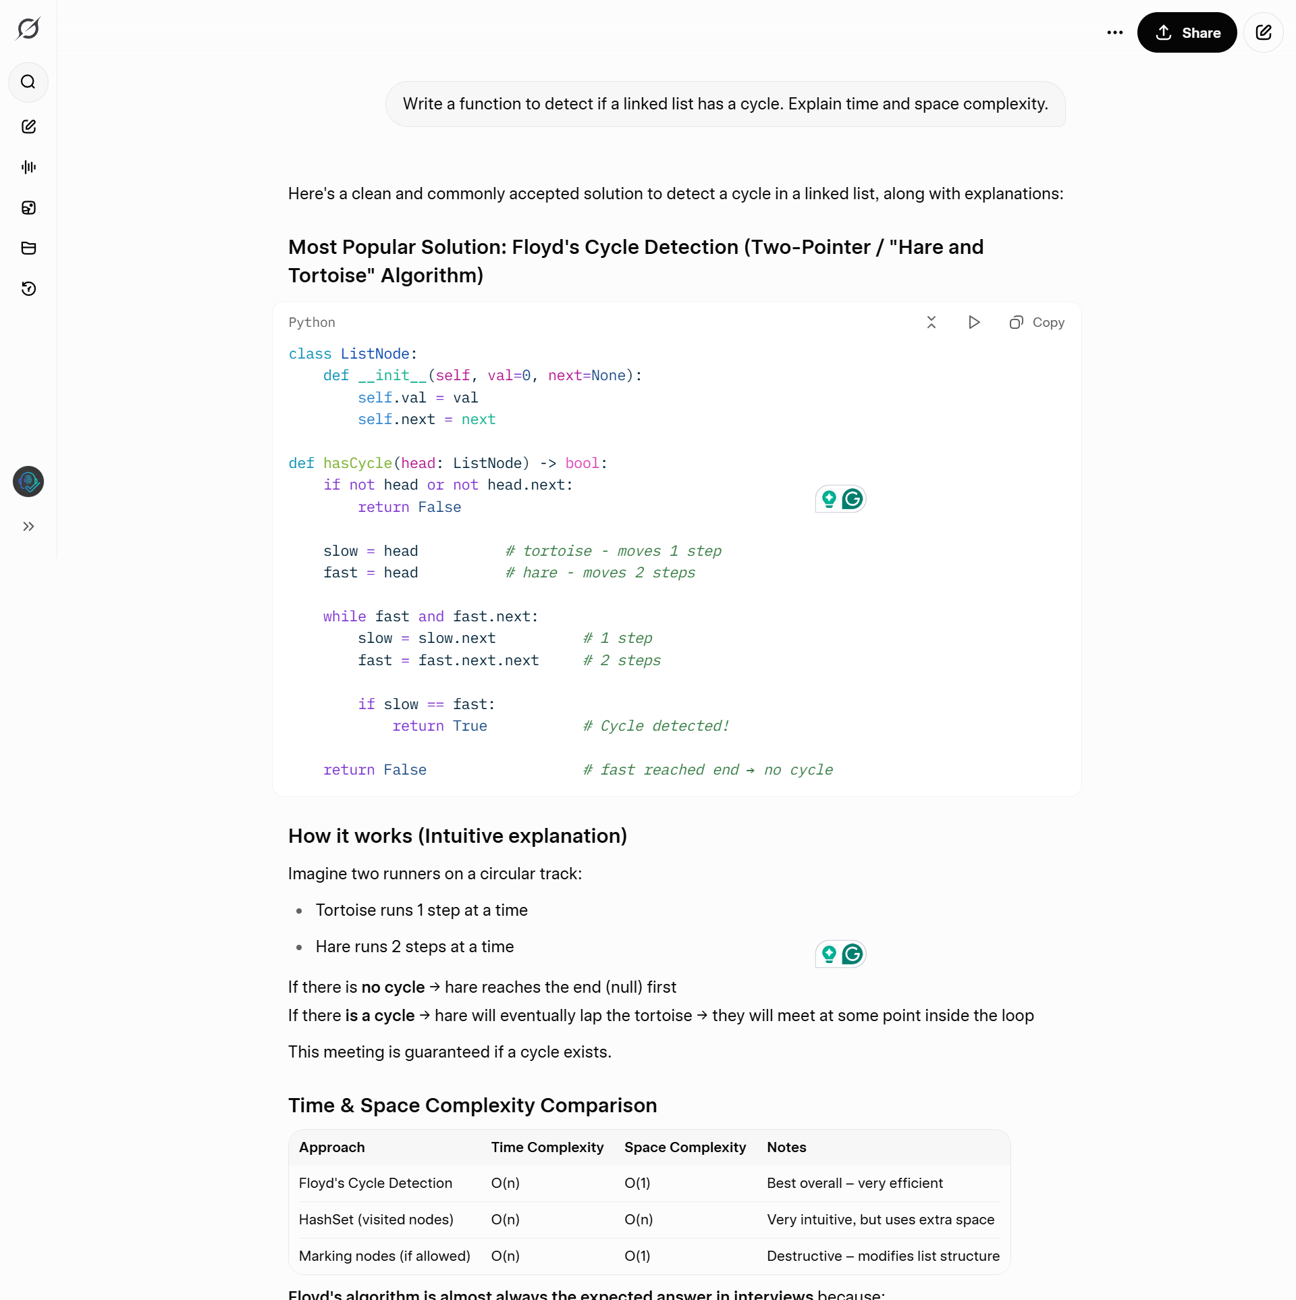Open the Grammarly assistant near the code block
The image size is (1296, 1300).
853,499
